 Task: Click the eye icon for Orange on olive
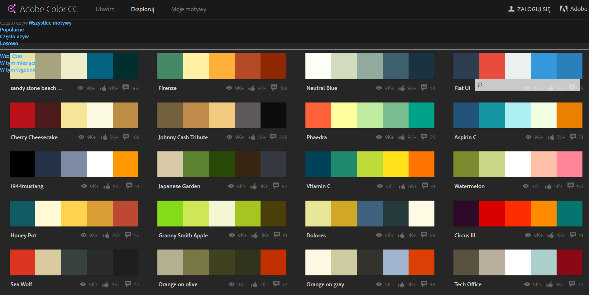point(232,284)
